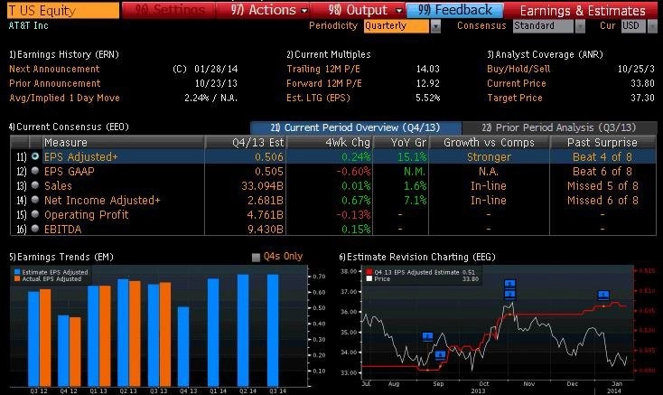Click the blue event marker near January

point(603,295)
